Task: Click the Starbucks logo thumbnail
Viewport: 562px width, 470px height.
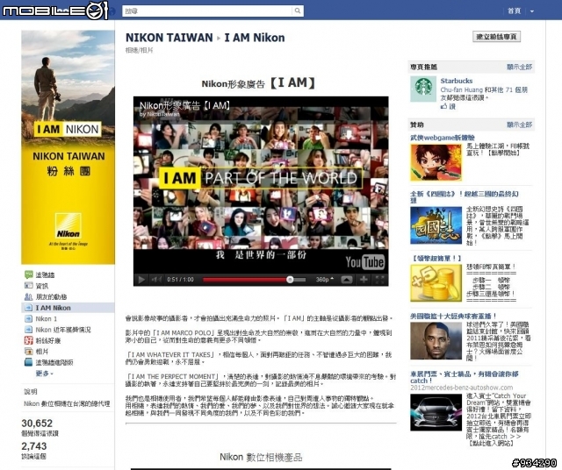Action: click(x=423, y=89)
